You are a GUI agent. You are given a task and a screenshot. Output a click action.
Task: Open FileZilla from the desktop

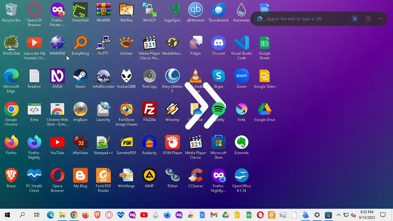pos(150,112)
